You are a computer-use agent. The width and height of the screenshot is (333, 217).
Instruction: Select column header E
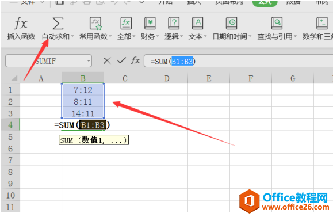click(x=209, y=78)
